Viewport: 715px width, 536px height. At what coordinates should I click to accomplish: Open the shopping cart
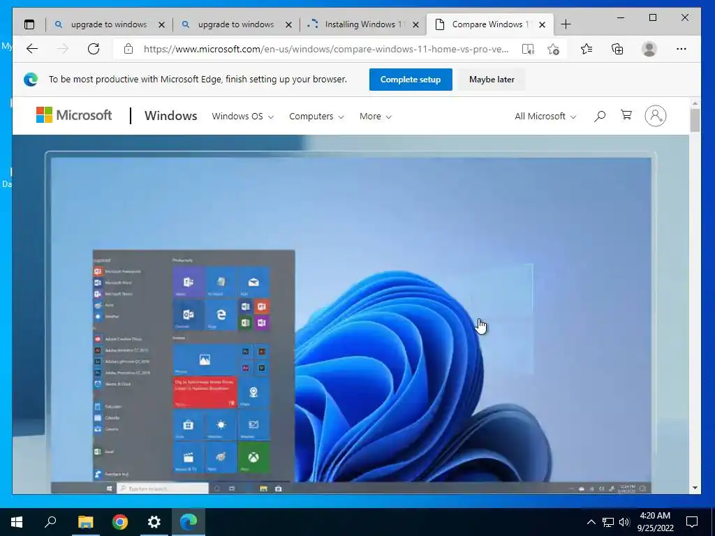626,115
